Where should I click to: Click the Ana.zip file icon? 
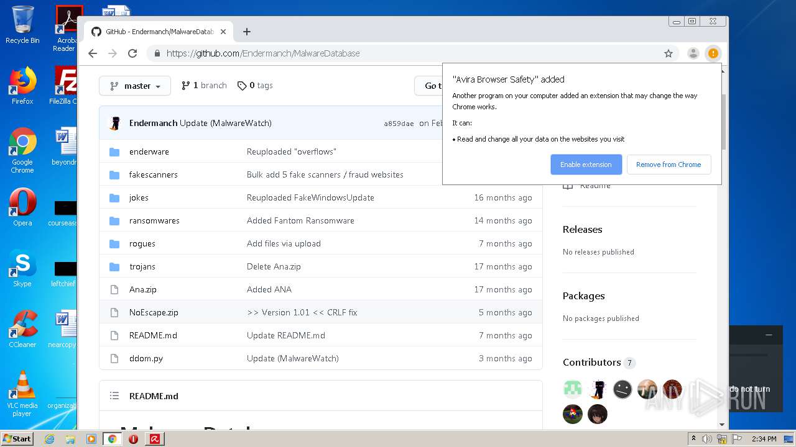point(114,289)
